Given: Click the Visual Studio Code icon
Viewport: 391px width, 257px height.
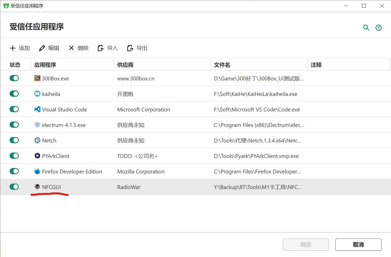Looking at the screenshot, I should click(x=37, y=109).
